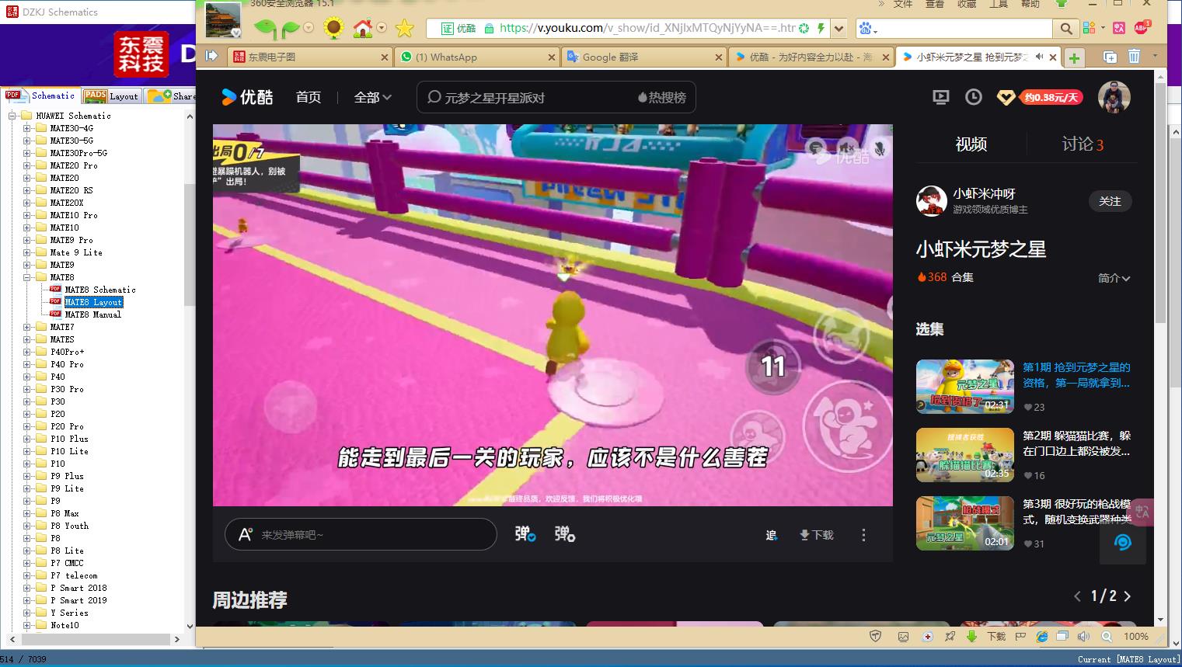The height and width of the screenshot is (667, 1182).
Task: Go to next 周边推荐 page arrow
Action: (1127, 596)
